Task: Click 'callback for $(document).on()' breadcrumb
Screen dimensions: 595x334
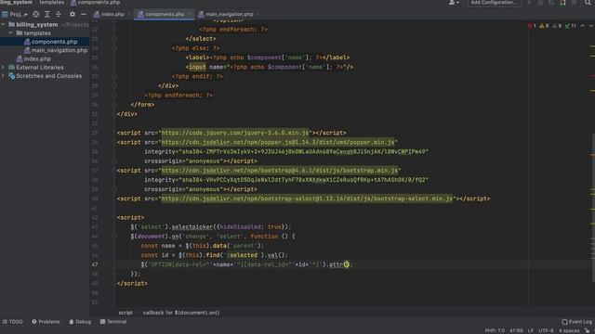Action: click(181, 313)
